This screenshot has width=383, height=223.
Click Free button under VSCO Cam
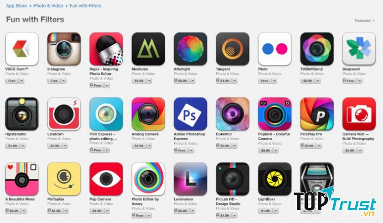(12, 81)
